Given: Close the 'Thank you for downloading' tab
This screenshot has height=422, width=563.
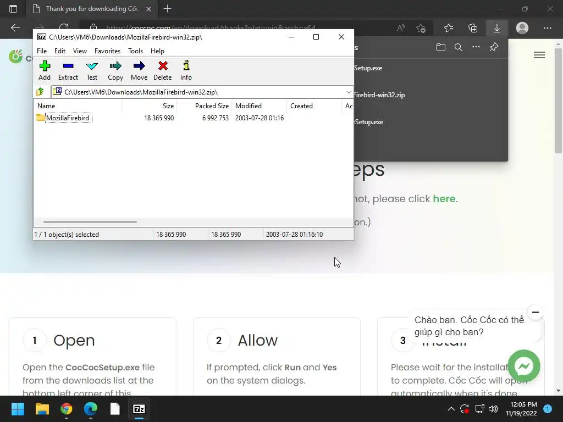Looking at the screenshot, I should (148, 9).
